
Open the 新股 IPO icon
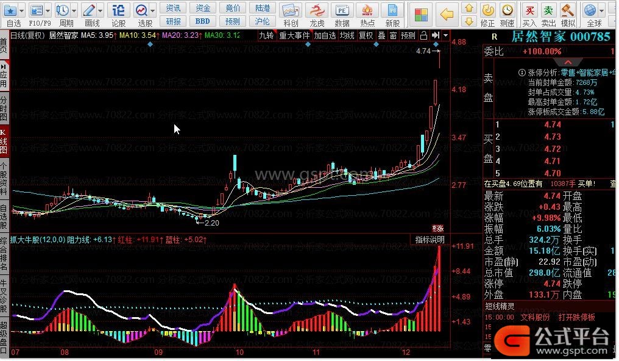point(392,10)
